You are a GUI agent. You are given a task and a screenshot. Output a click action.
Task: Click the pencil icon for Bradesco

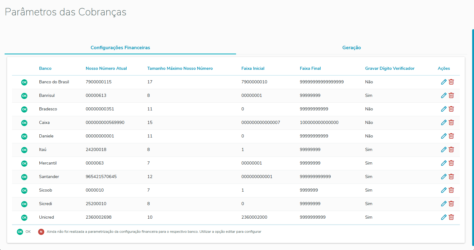tap(444, 109)
